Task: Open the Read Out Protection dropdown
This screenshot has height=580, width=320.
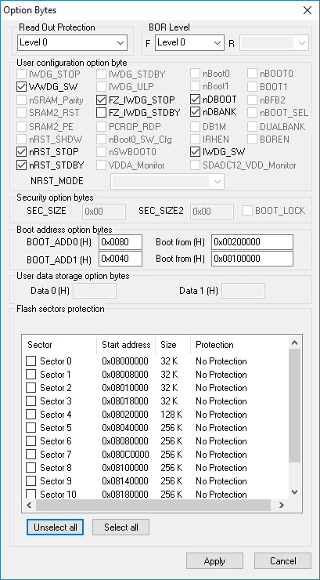Action: (x=72, y=42)
